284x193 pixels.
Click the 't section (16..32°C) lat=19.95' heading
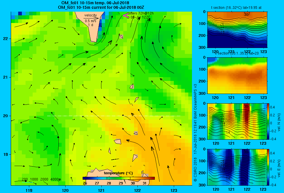tap(236, 8)
